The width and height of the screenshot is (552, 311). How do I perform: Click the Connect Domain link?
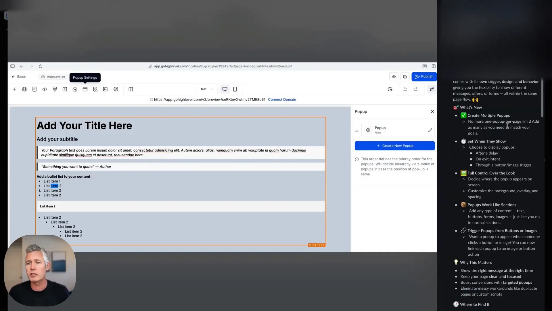point(282,99)
